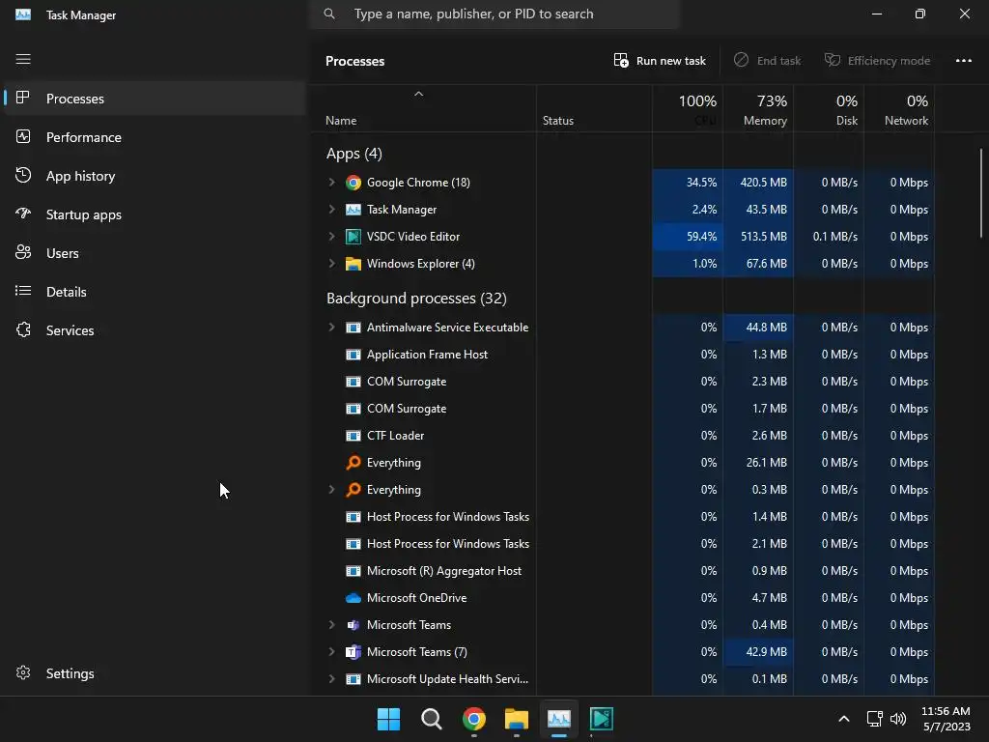Open VSDC Video Editor from the taskbar
Viewport: 989px width, 742px height.
(x=601, y=719)
